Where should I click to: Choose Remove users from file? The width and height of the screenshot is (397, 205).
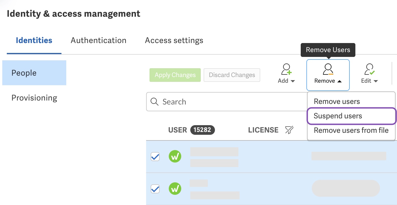pos(351,130)
